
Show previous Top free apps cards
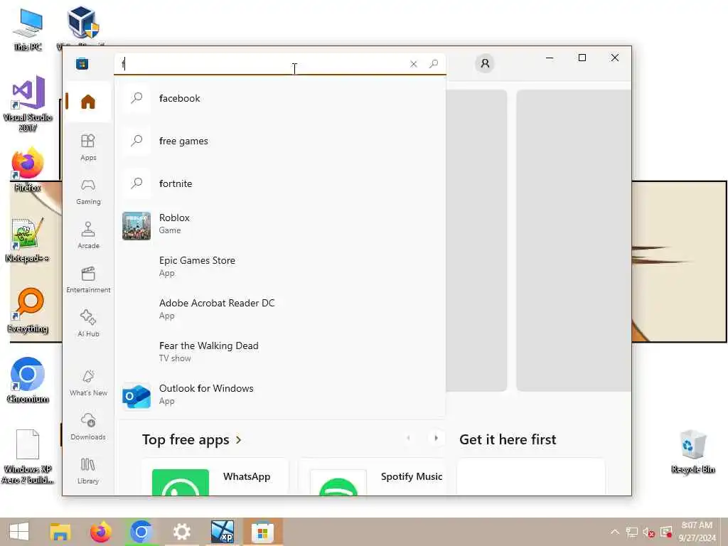tap(408, 438)
